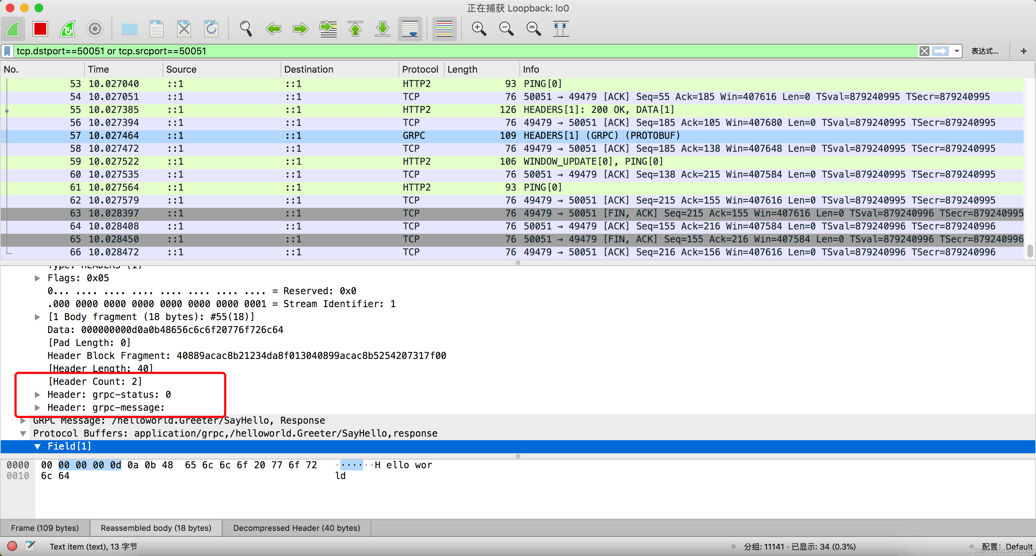Toggle auto-scroll during live capture
The image size is (1036, 556).
tap(410, 29)
